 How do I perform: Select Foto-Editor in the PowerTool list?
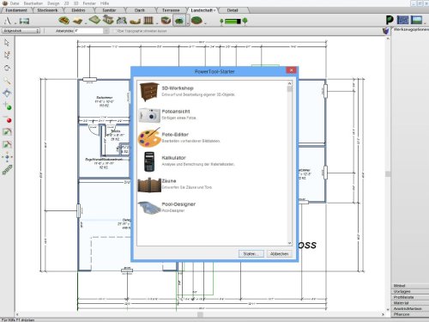pos(212,137)
